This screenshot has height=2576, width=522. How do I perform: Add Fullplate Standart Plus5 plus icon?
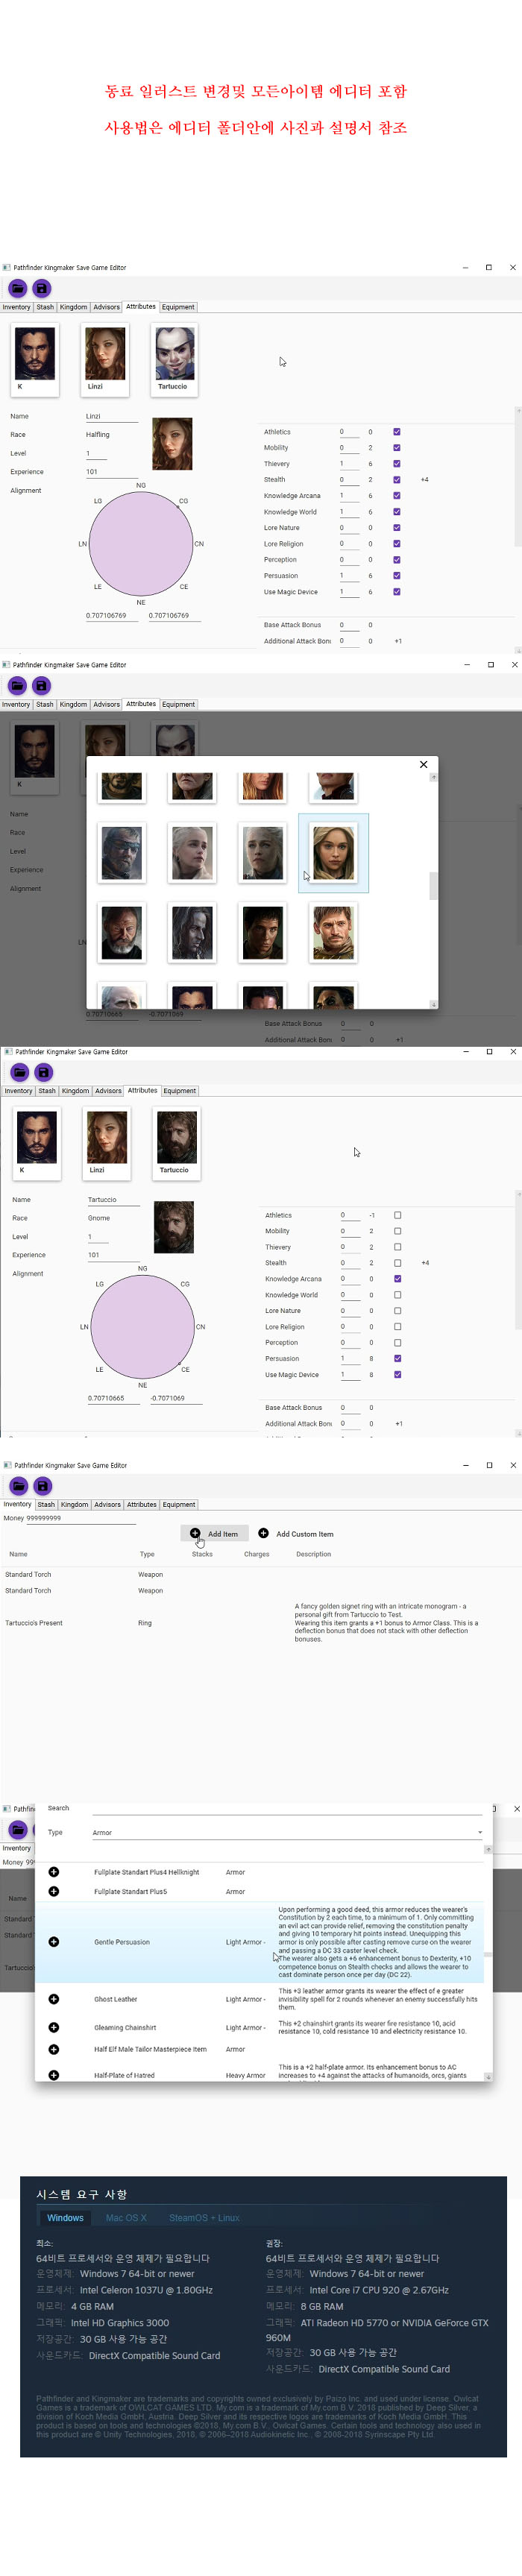click(x=54, y=1891)
